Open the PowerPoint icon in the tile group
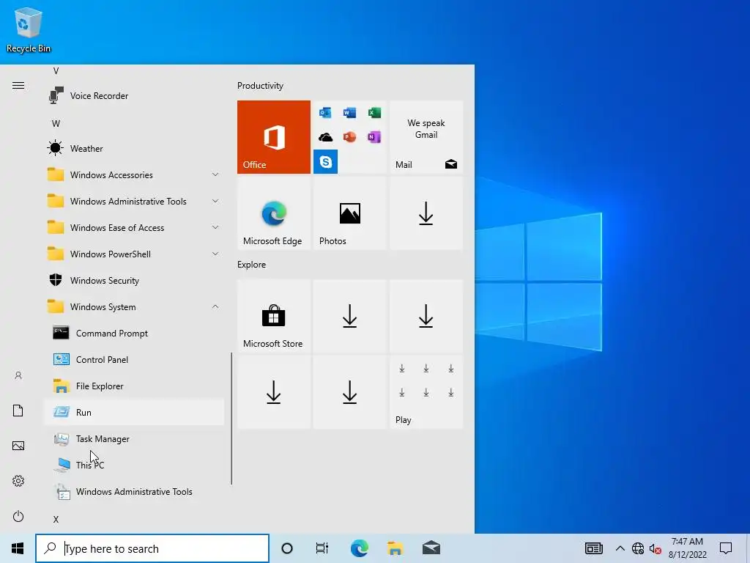Viewport: 750px width, 563px height. (349, 137)
